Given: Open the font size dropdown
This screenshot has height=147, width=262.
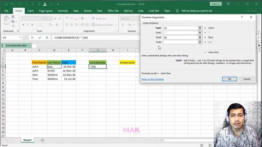Looking at the screenshot, I should pos(51,18).
